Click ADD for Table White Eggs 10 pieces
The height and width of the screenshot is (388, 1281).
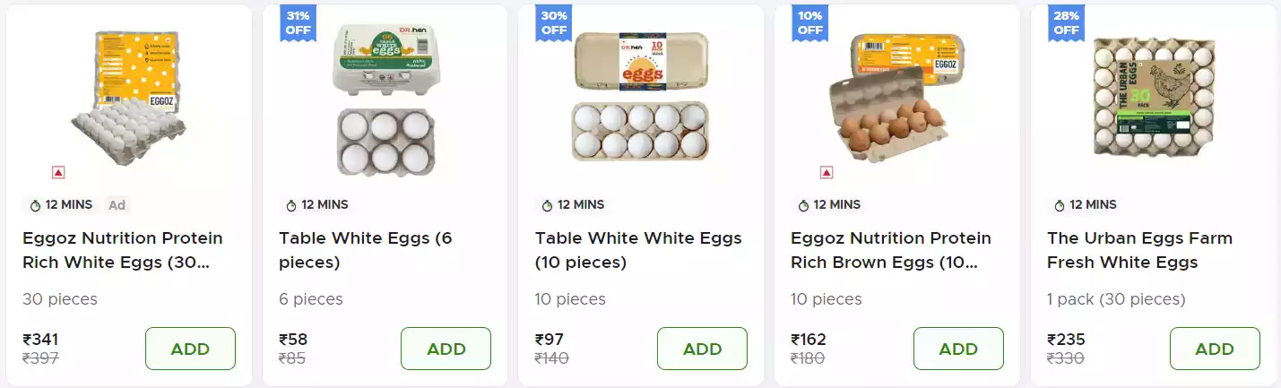[702, 349]
